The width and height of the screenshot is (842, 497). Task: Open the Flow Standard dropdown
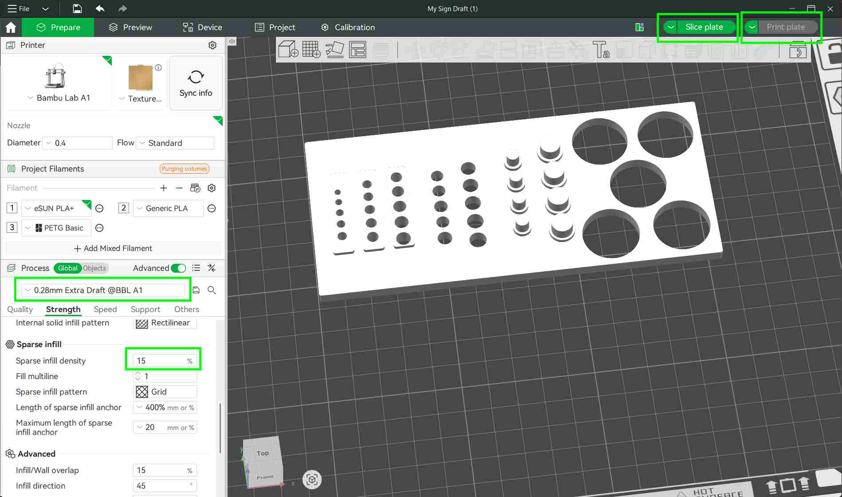(175, 143)
